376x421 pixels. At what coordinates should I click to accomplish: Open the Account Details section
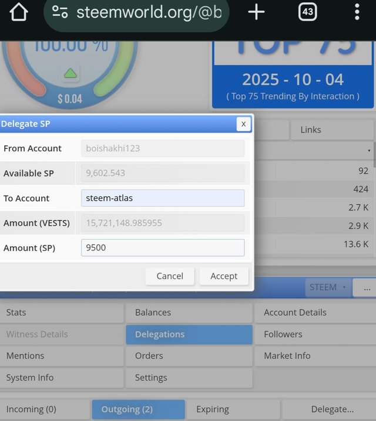(315, 313)
